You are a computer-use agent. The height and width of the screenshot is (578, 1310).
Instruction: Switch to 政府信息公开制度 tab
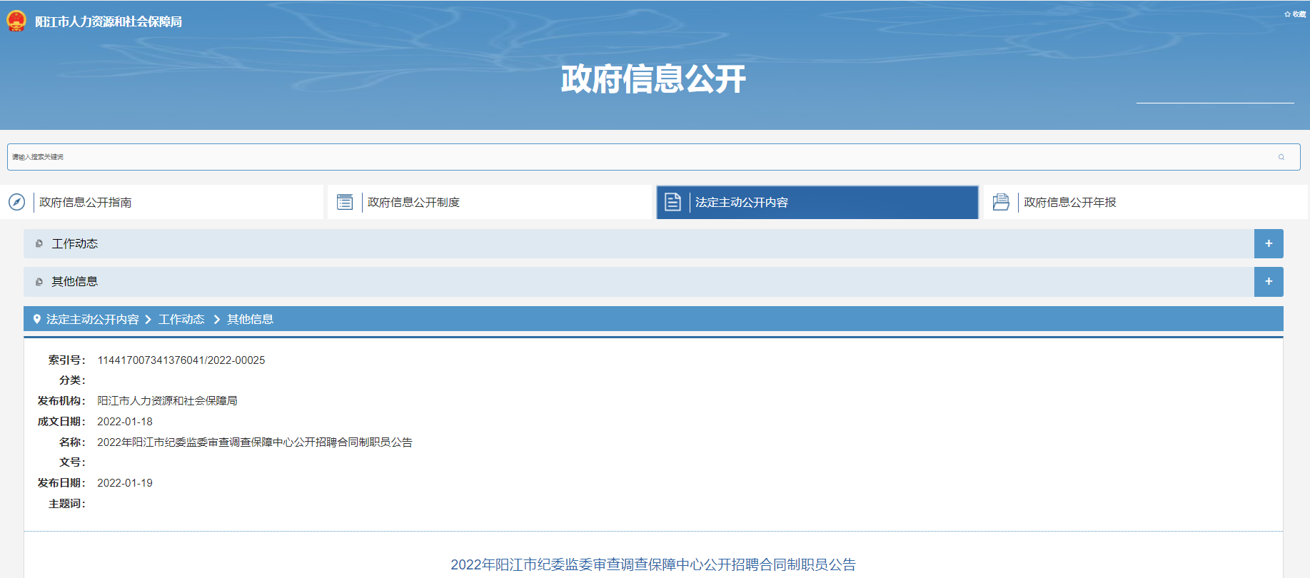click(x=413, y=202)
